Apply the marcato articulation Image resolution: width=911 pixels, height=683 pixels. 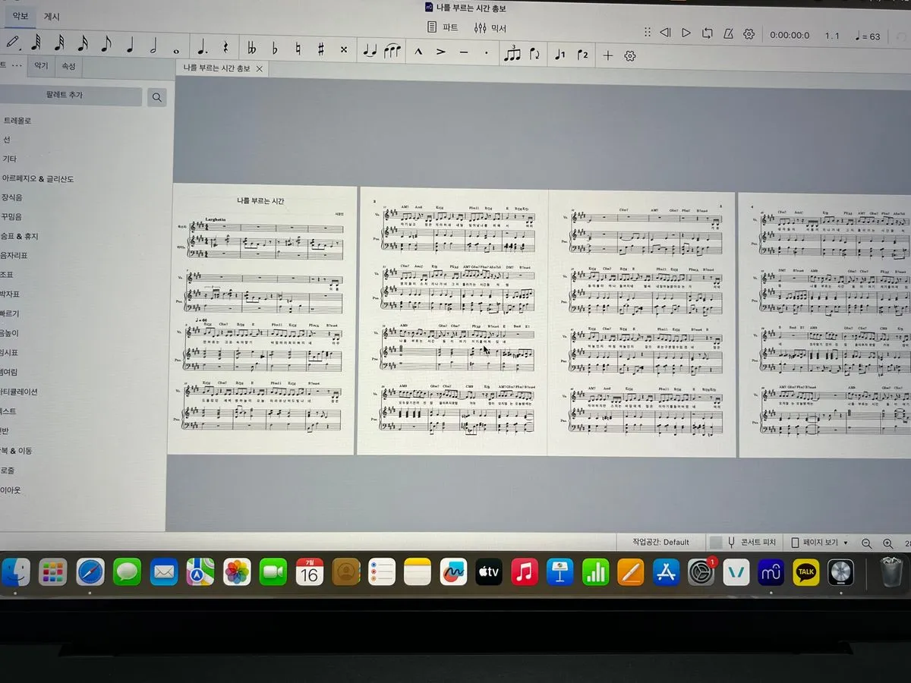(x=418, y=52)
